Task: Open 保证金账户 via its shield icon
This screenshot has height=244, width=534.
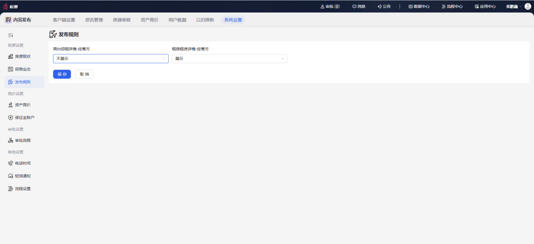Action: (x=11, y=118)
